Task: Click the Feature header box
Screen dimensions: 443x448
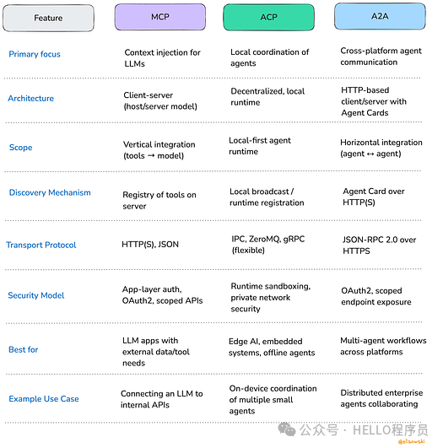Action: pos(48,18)
